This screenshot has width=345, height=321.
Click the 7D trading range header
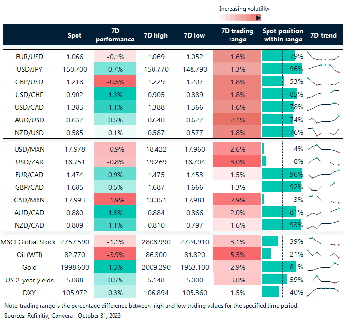pyautogui.click(x=237, y=35)
